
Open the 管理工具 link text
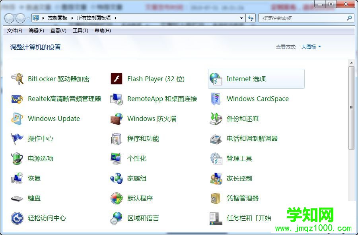point(239,158)
